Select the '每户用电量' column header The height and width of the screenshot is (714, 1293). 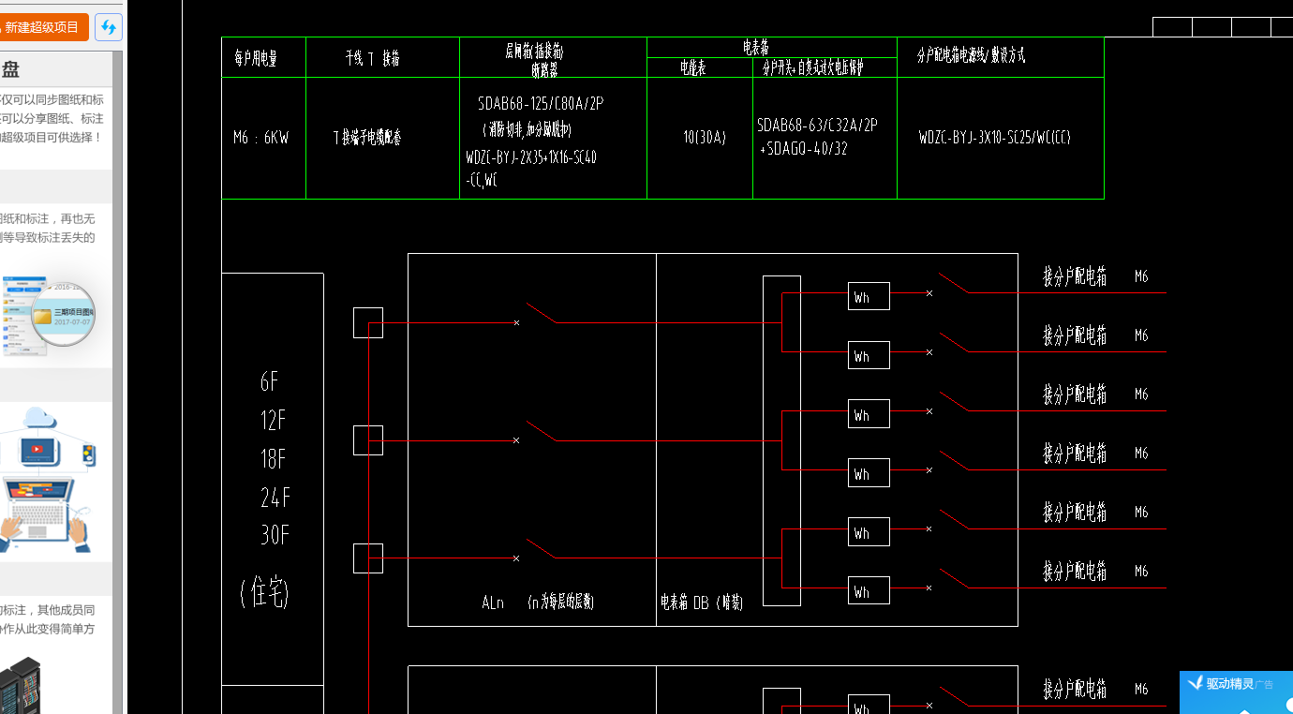tap(255, 58)
